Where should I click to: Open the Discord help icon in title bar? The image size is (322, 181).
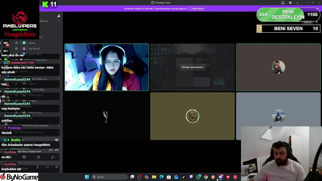[290, 3]
